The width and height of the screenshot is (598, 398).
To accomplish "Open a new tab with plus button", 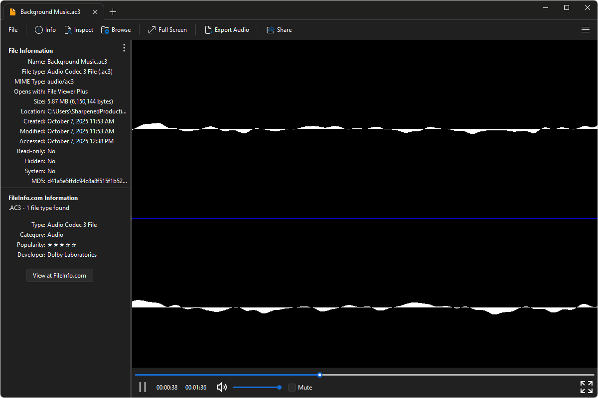I will click(x=113, y=12).
